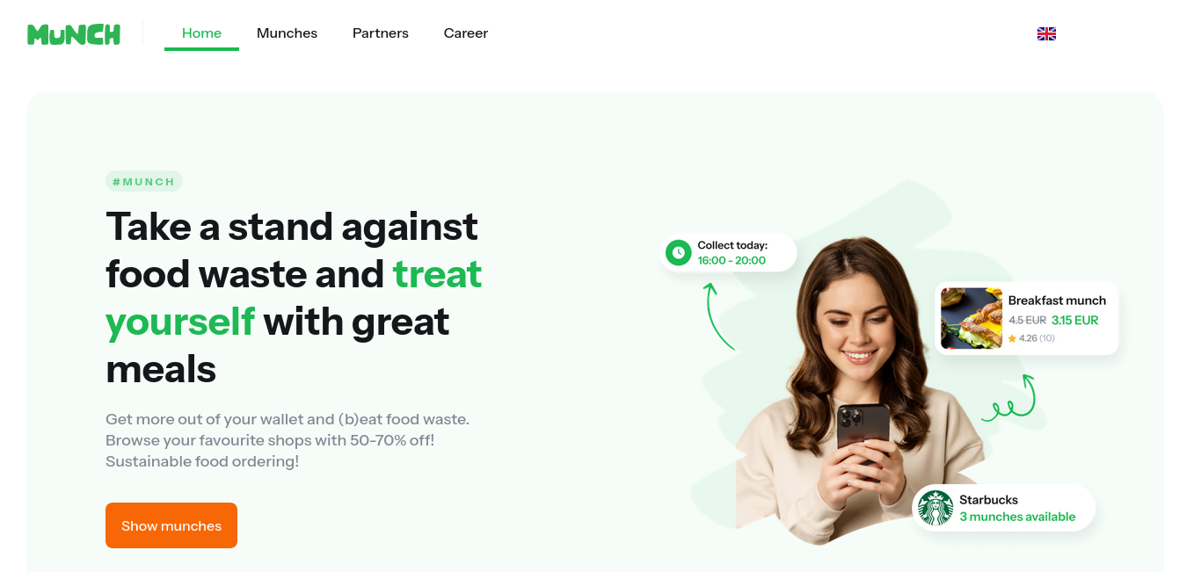Click the Breakfast munch title

1057,300
